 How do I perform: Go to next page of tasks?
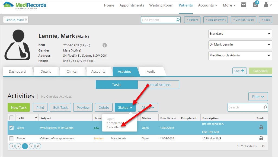pos(31,146)
